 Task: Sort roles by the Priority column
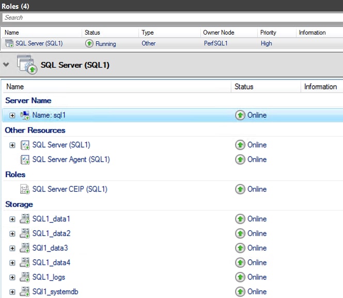[x=277, y=33]
